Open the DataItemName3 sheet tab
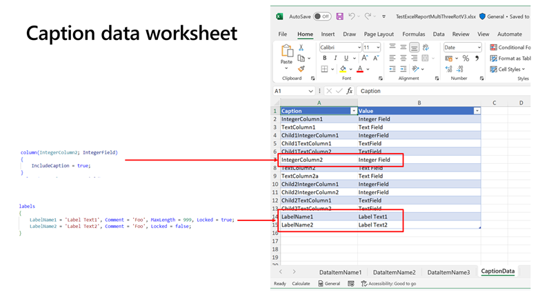 [448, 273]
